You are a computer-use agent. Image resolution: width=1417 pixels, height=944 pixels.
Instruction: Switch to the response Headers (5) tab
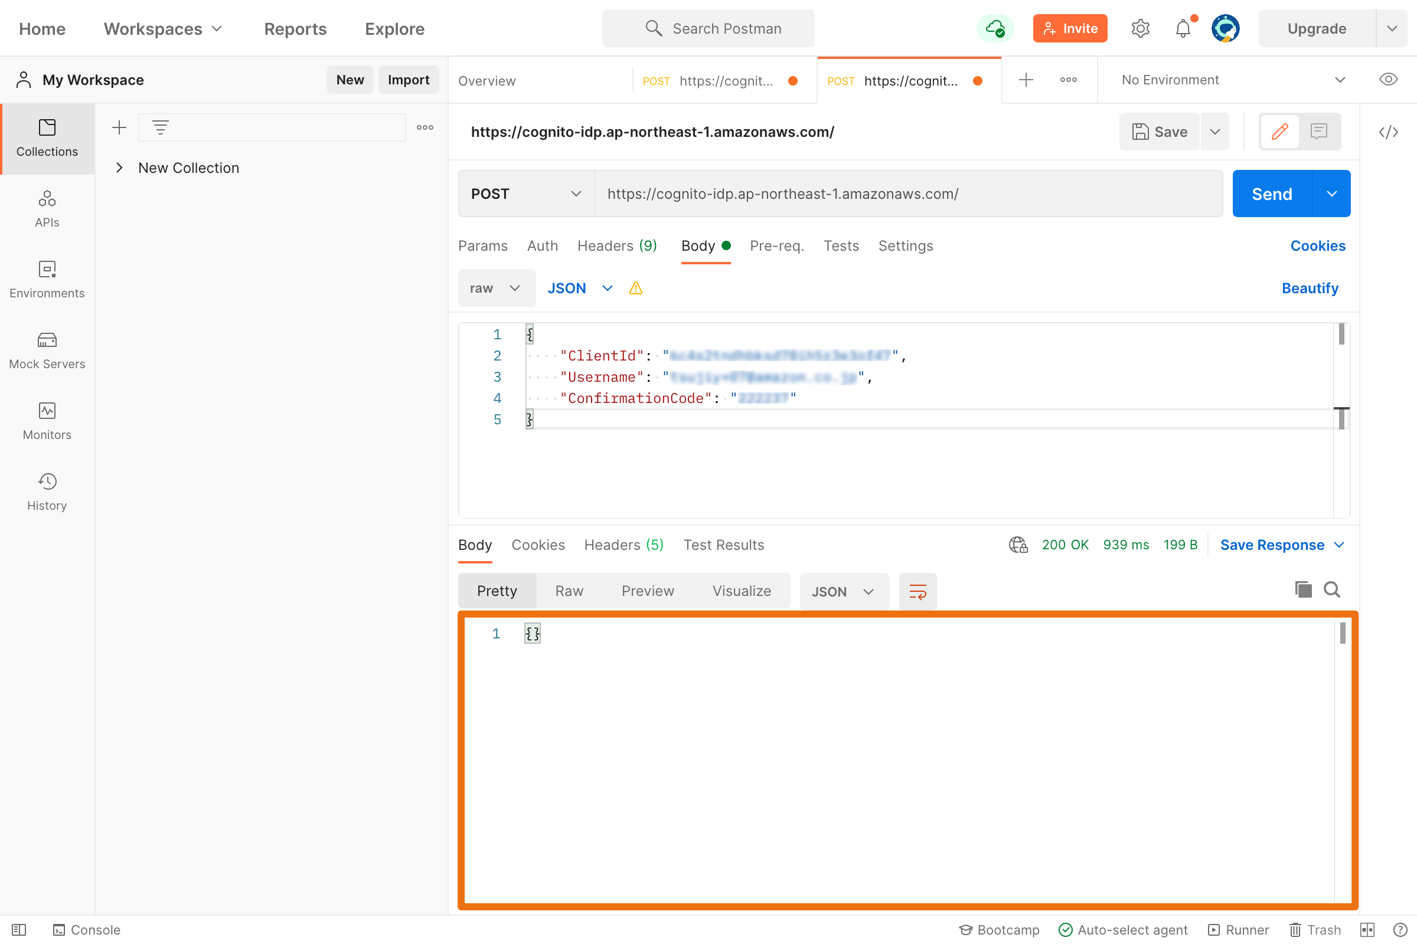click(x=623, y=545)
